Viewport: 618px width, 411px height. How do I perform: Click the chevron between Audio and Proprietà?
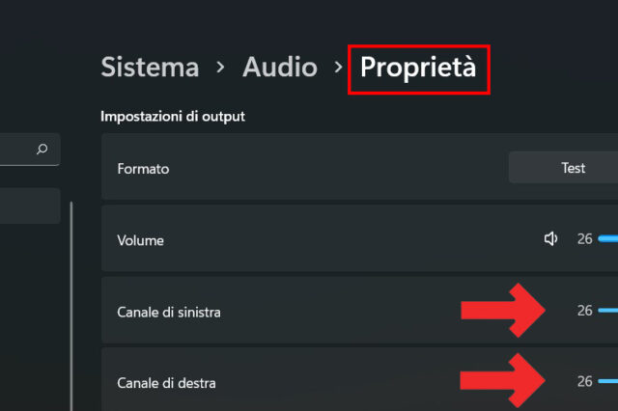coord(338,68)
